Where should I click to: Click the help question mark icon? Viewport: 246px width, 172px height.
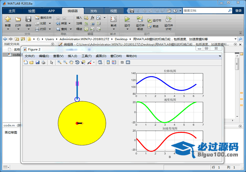tap(175, 11)
